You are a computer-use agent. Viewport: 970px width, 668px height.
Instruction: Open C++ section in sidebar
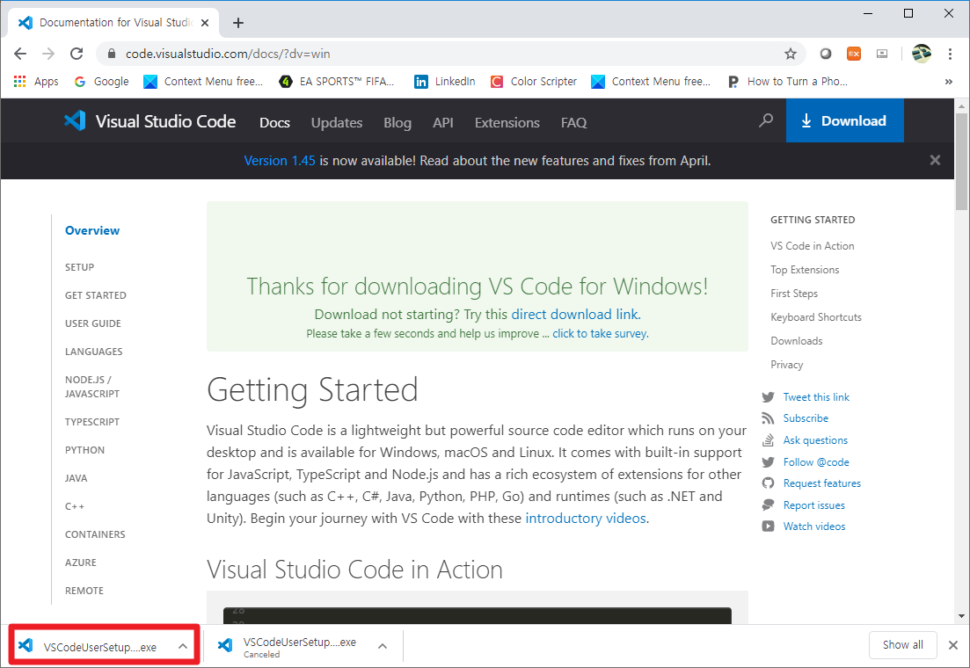(75, 506)
